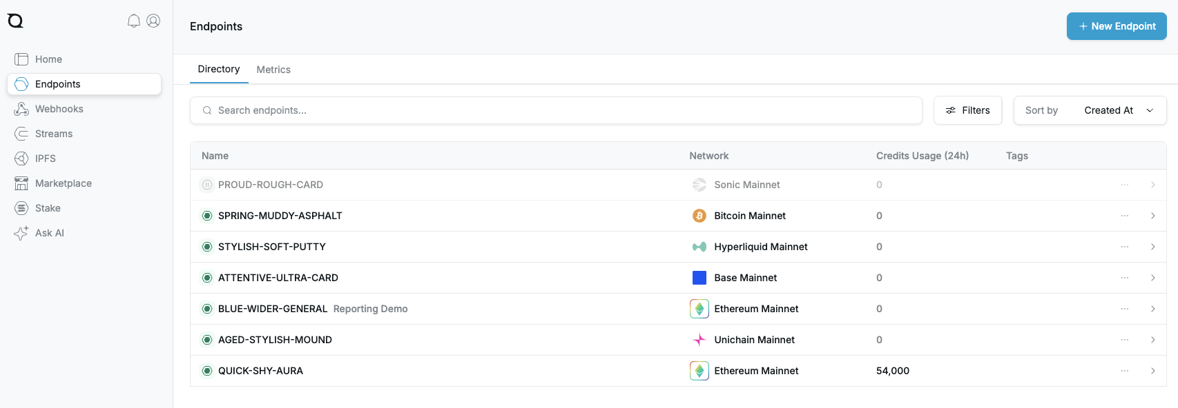Click the Stake sidebar icon
Image resolution: width=1178 pixels, height=408 pixels.
(x=21, y=208)
